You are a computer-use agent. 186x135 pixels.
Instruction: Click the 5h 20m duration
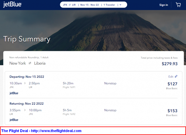pyautogui.click(x=68, y=83)
